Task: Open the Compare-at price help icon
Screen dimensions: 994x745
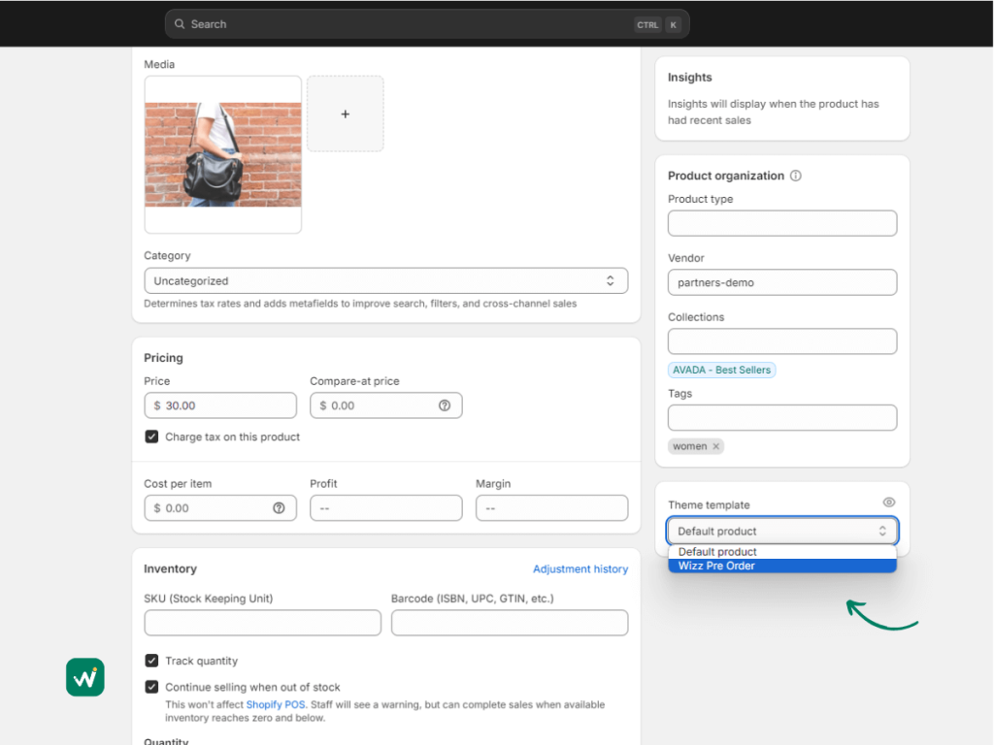Action: click(445, 405)
